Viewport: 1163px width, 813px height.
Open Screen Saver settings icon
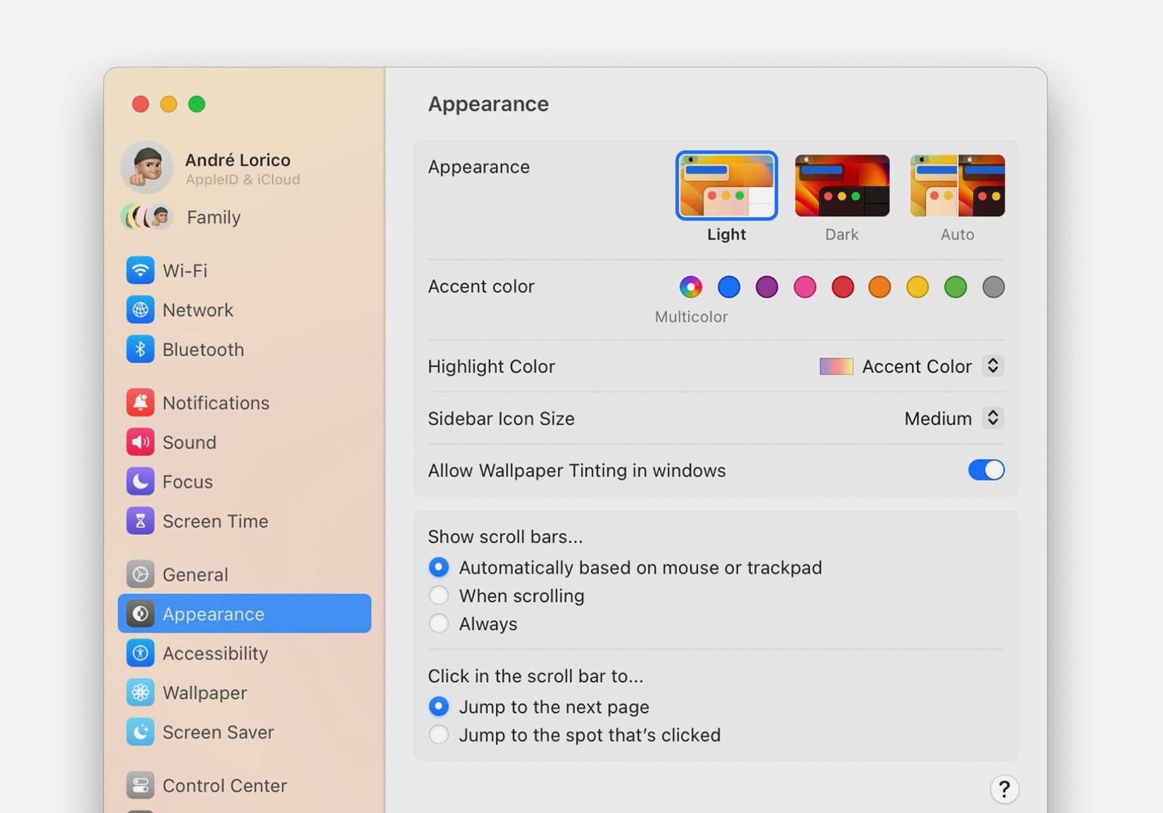140,732
